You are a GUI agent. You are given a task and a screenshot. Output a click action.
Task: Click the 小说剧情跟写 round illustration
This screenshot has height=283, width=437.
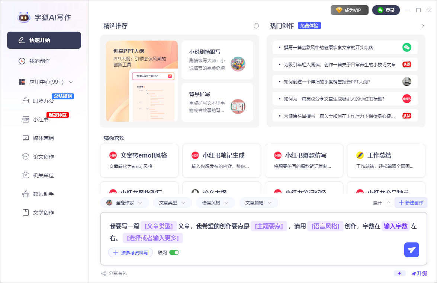tap(238, 64)
